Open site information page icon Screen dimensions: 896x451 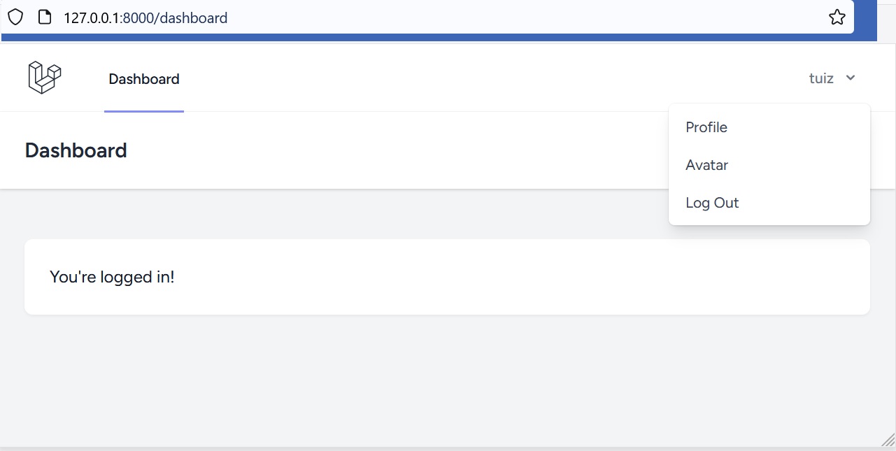[45, 17]
